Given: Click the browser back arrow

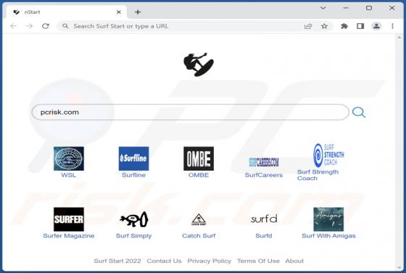Looking at the screenshot, I should (x=14, y=26).
